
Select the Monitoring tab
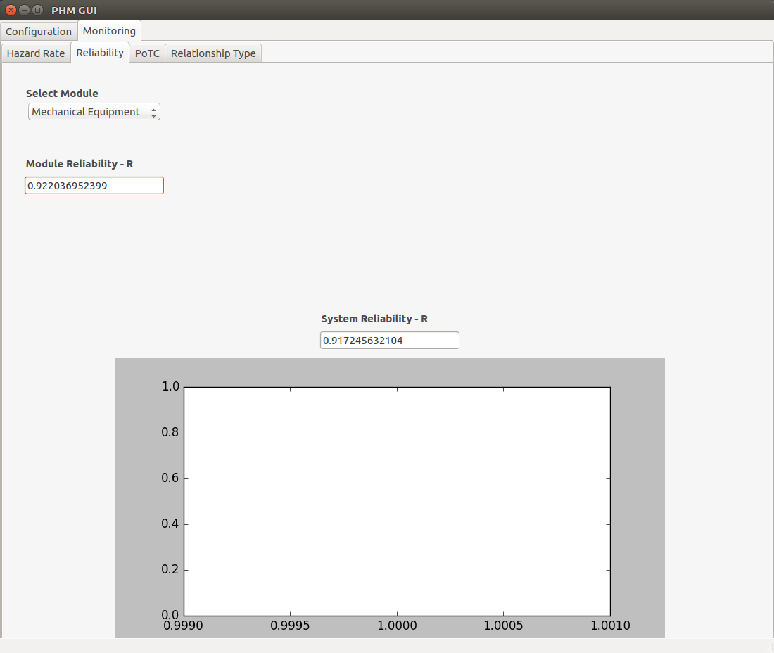109,30
